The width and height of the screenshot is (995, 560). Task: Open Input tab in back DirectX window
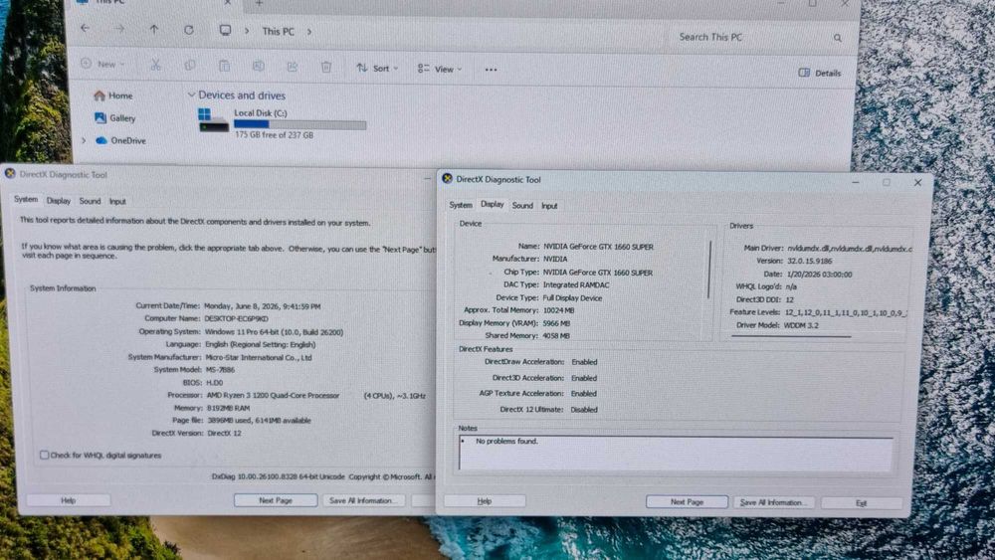coord(117,202)
